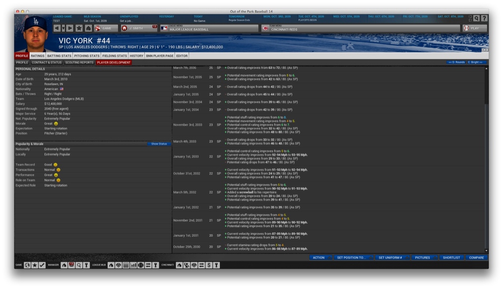503x289 pixels.
Task: Switch to the PITCHING STATS tab
Action: point(86,56)
